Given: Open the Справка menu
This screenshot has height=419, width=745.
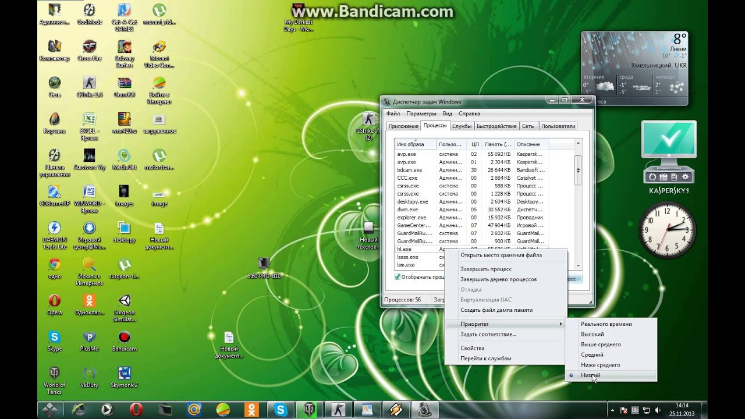Looking at the screenshot, I should coord(469,113).
